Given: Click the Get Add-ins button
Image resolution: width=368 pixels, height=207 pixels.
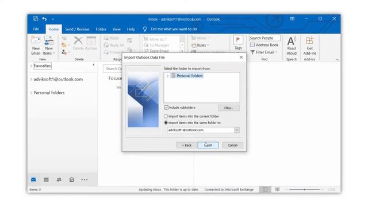Looking at the screenshot, I should coord(309,46).
